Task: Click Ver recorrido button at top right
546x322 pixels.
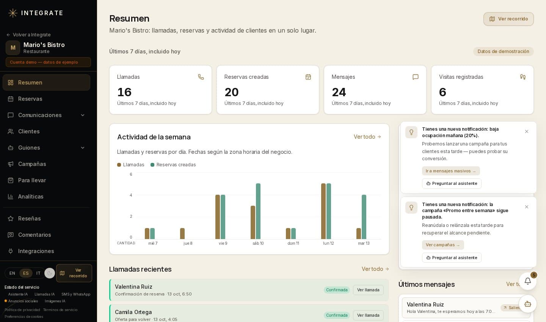Action: 508,19
